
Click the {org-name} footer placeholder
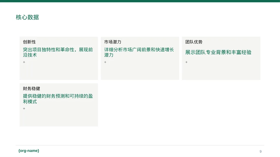click(x=29, y=151)
